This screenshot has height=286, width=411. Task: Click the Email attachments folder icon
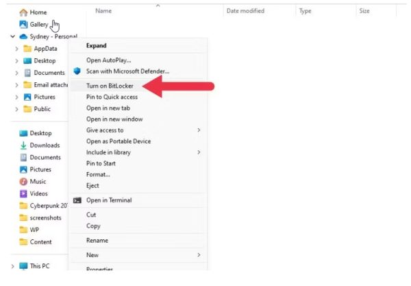[x=27, y=85]
